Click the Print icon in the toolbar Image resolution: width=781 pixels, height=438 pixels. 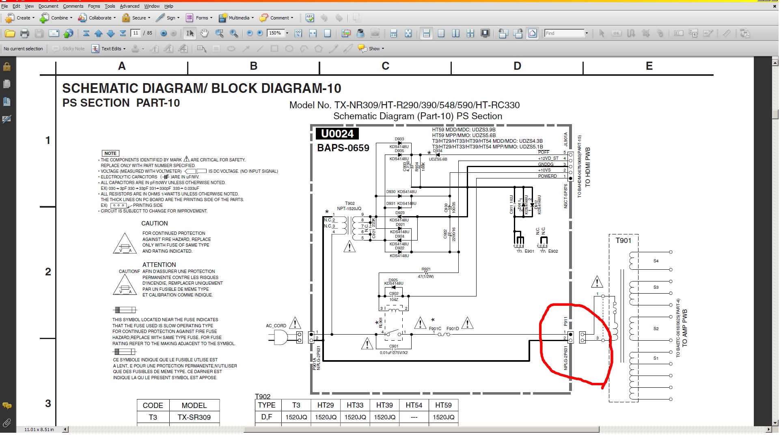click(x=24, y=33)
